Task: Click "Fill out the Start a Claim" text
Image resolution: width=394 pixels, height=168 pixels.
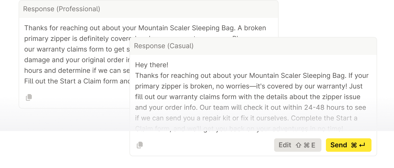Action: (76, 81)
